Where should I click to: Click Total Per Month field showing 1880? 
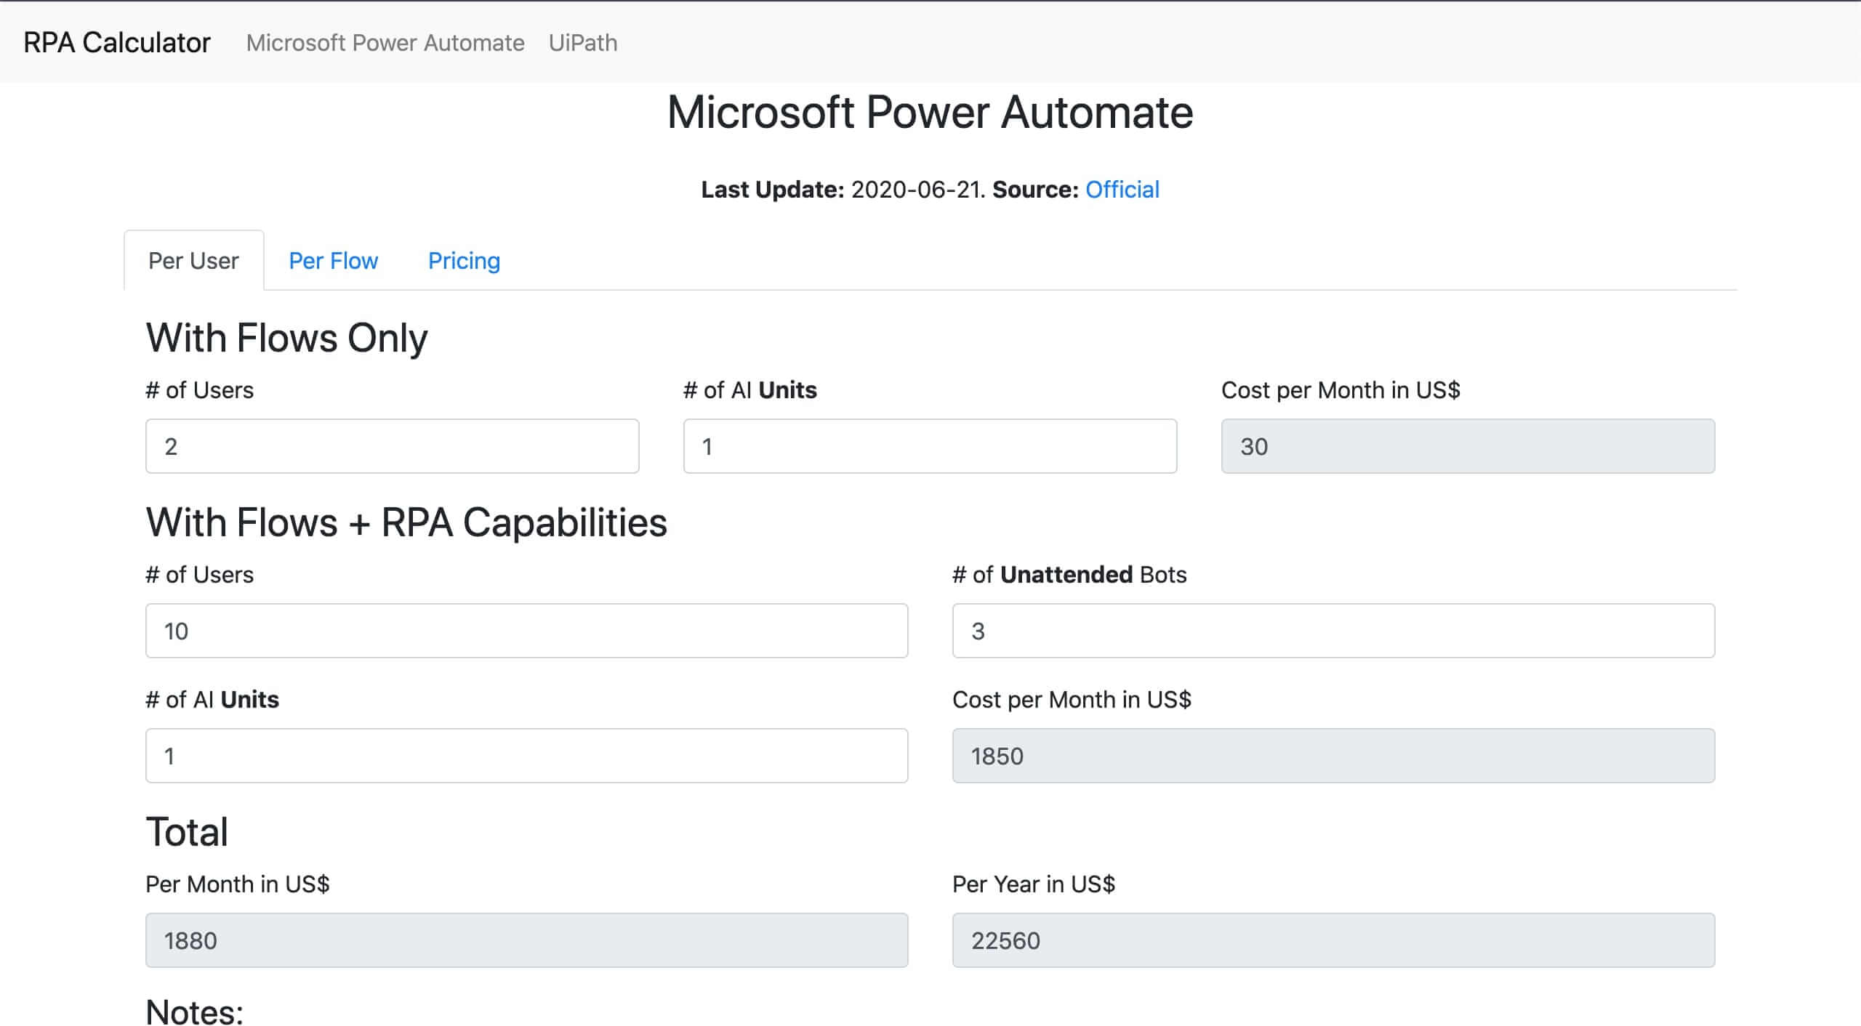tap(526, 940)
